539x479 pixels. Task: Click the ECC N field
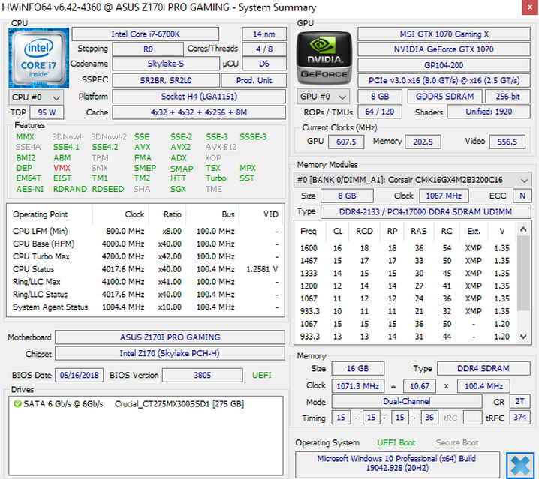522,196
